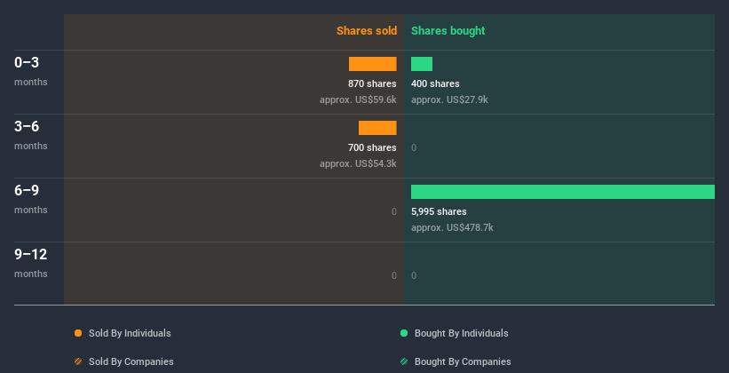Click the zero sold value in 6–9 months row

[x=393, y=211]
